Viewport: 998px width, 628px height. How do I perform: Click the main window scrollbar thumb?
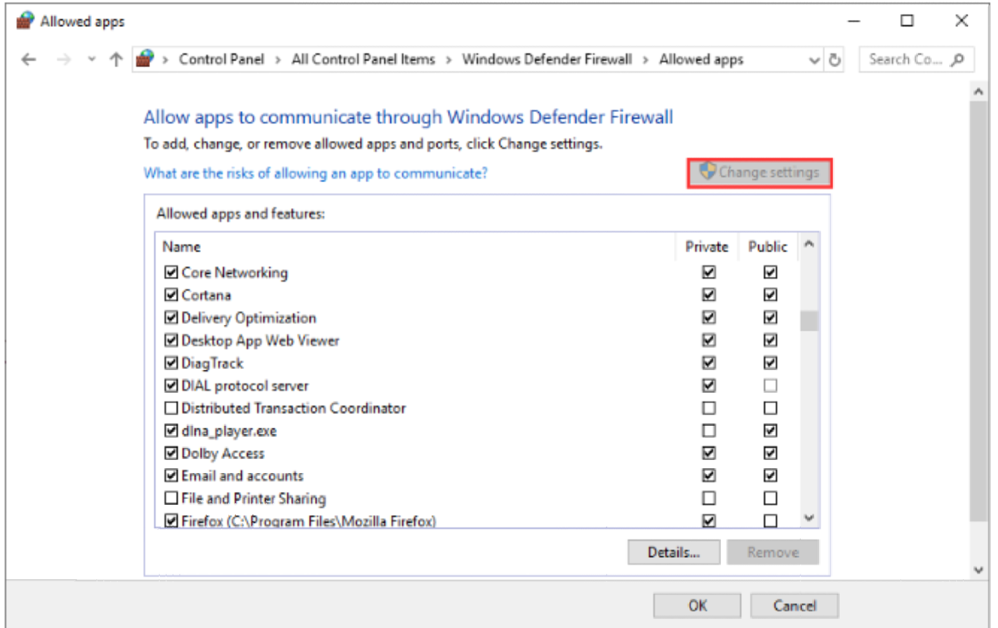pos(979,311)
